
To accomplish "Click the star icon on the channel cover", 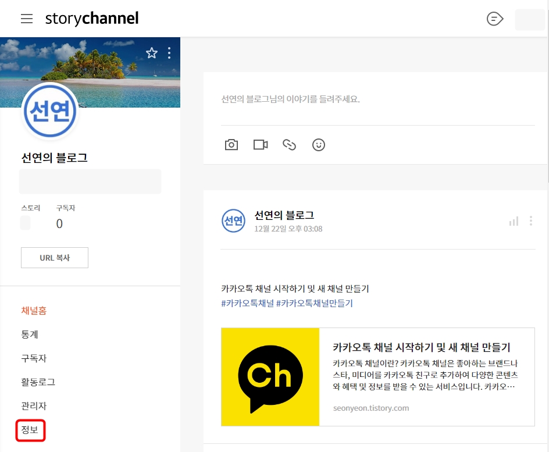I will click(152, 53).
